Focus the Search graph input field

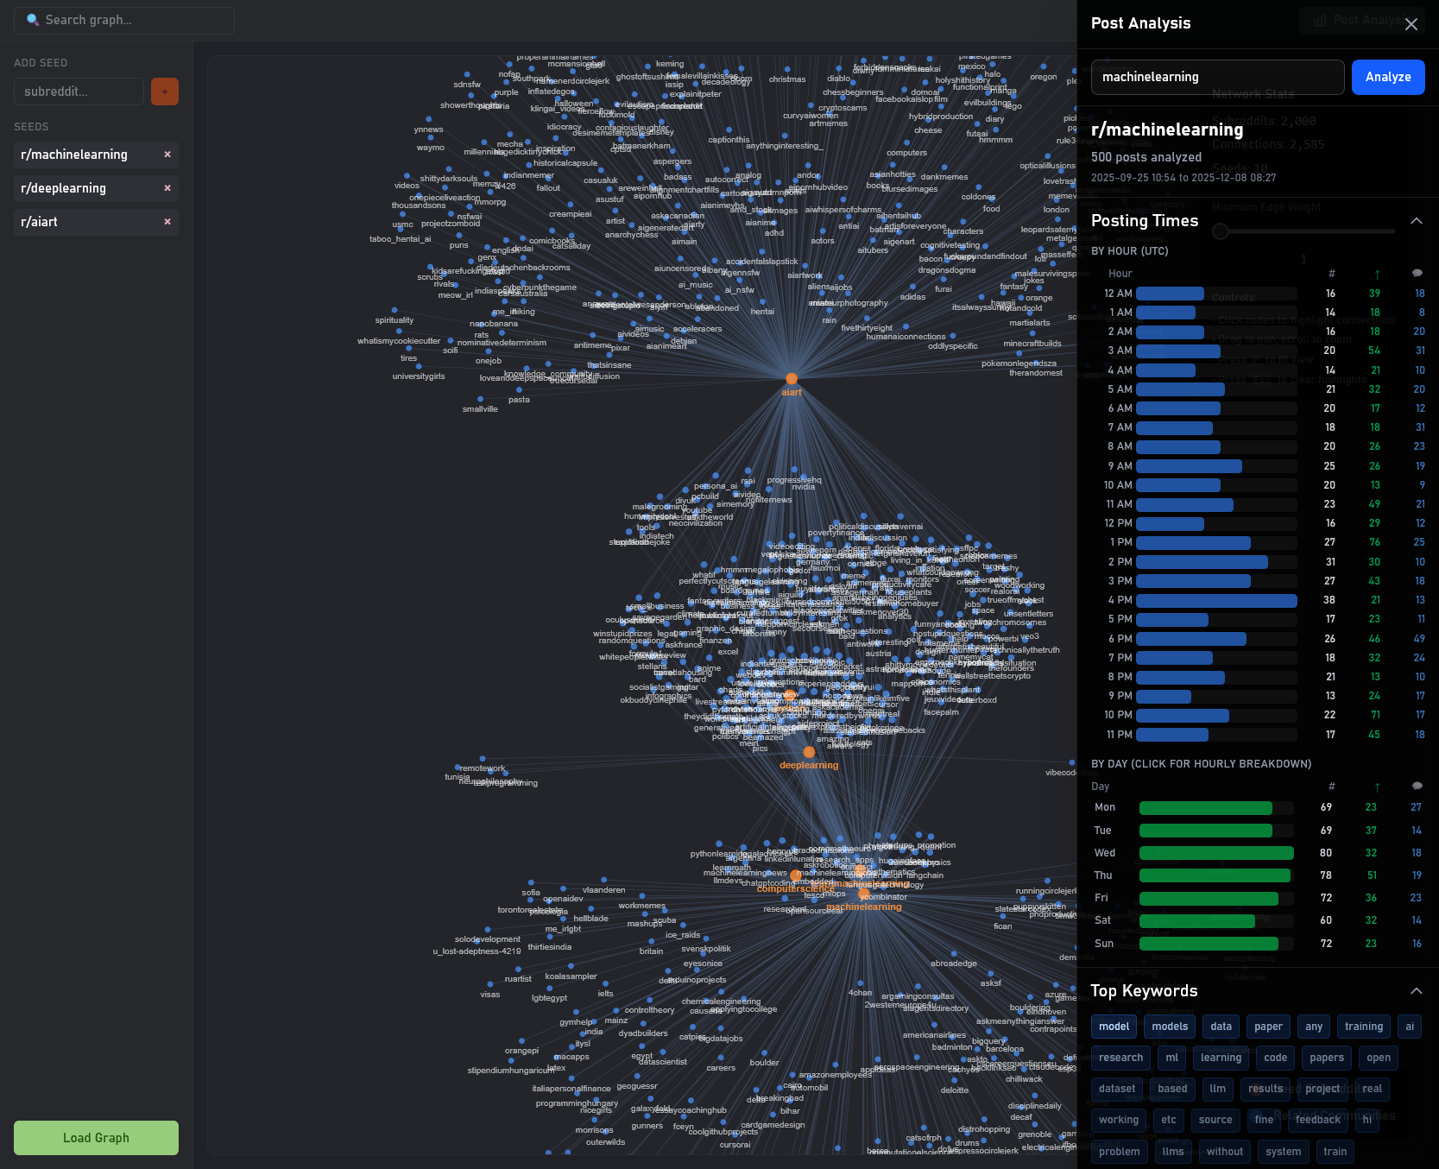pos(124,20)
